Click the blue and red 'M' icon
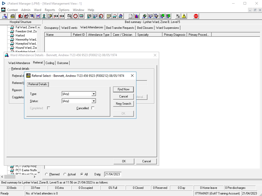This screenshot has height=196, width=262. coord(38,16)
